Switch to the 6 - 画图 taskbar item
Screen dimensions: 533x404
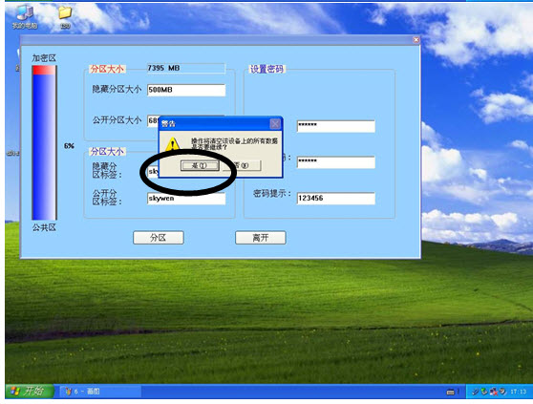pos(100,392)
